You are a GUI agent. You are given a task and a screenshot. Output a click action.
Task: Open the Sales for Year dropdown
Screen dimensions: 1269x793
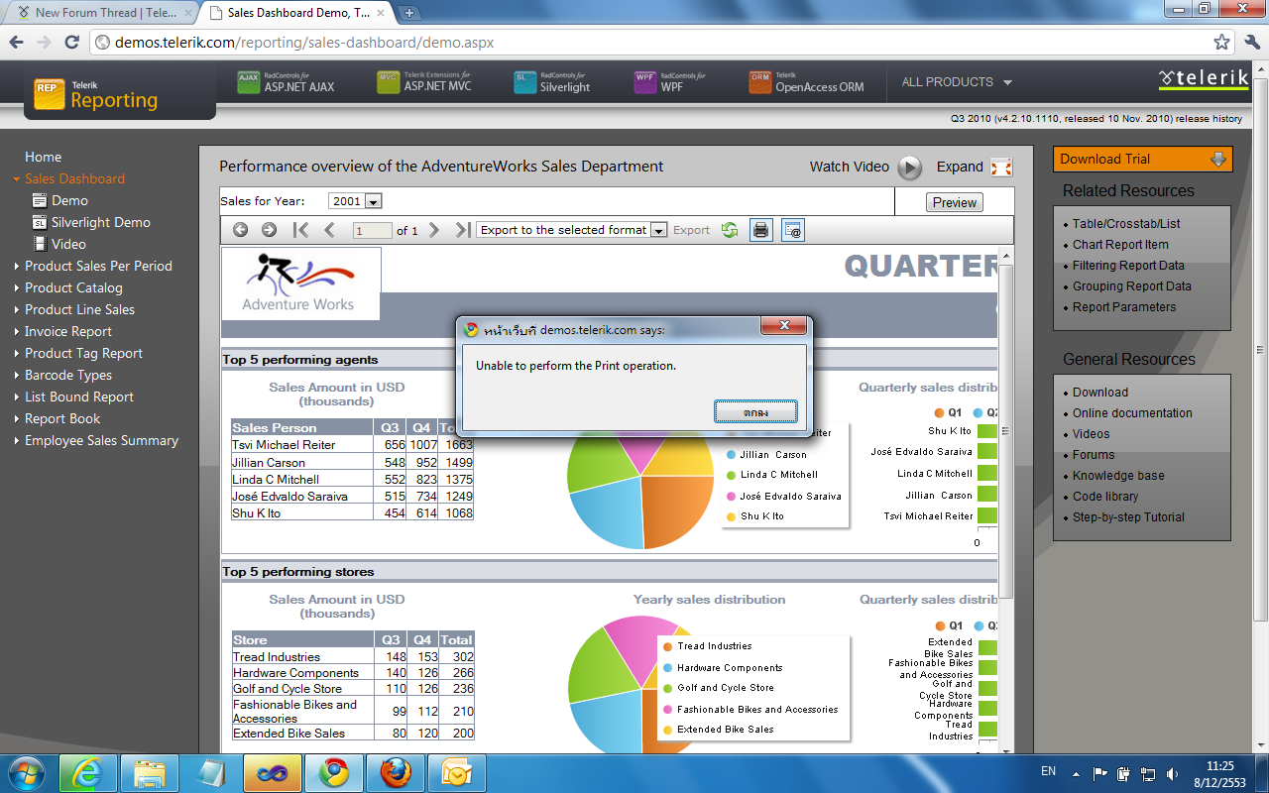[x=355, y=201]
